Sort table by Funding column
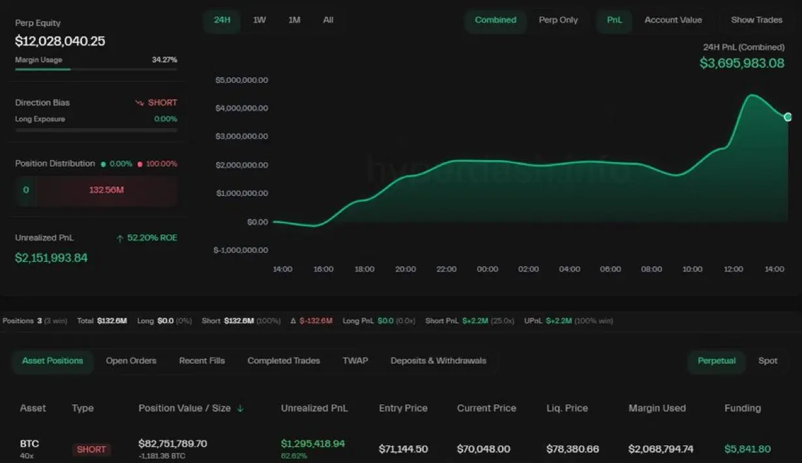The width and height of the screenshot is (802, 463). pos(743,408)
